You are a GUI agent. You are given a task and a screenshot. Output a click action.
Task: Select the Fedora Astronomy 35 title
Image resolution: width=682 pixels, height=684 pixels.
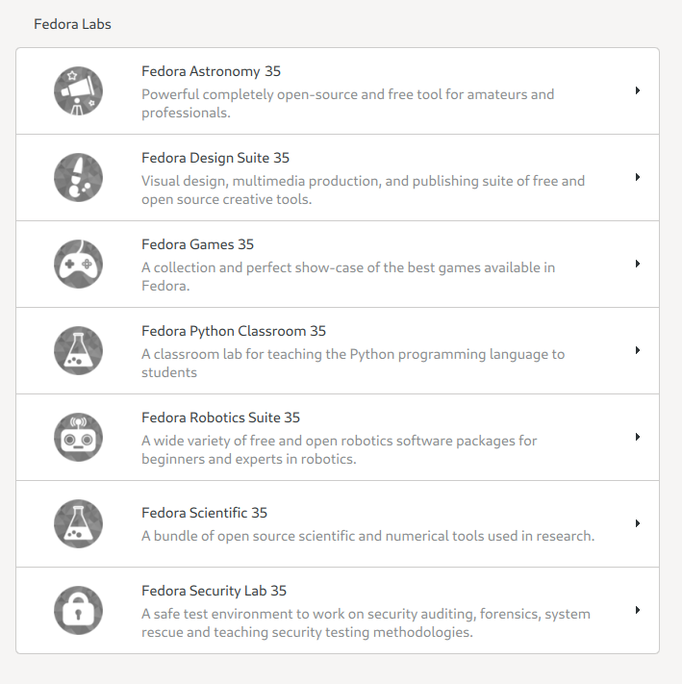[211, 71]
